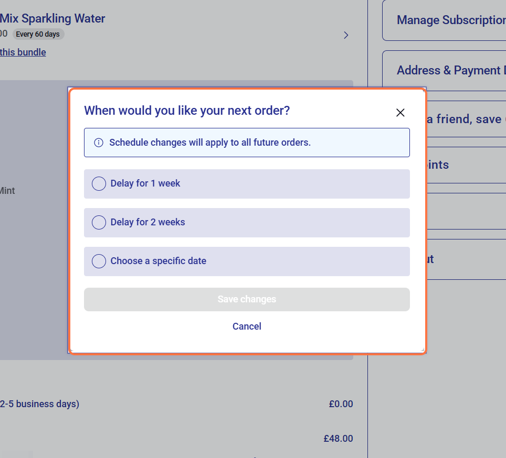This screenshot has width=506, height=458.
Task: Go to Address & Payment section
Action: coord(450,71)
